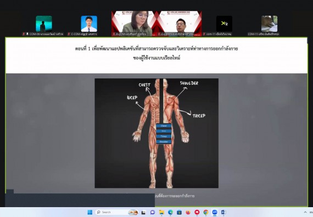Launch Google Chrome from the taskbar
Viewport: 313px width, 217px height.
tap(206, 212)
